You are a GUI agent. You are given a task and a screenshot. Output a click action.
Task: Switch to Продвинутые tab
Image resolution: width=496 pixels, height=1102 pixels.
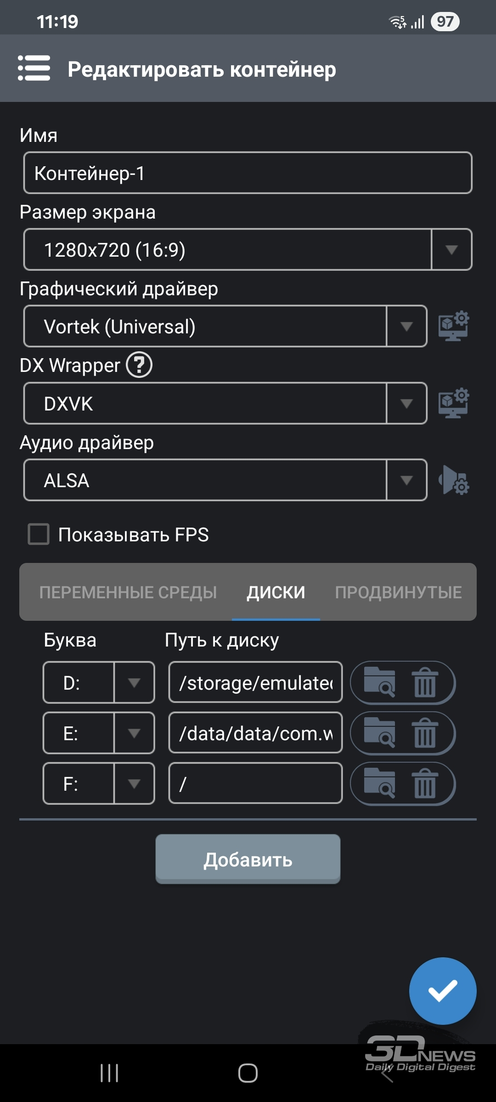(398, 592)
